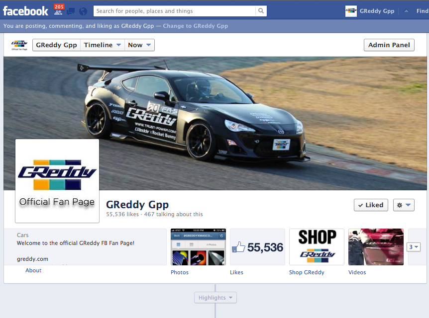
Task: Expand the more apps dropdown labeled 3
Action: point(414,247)
